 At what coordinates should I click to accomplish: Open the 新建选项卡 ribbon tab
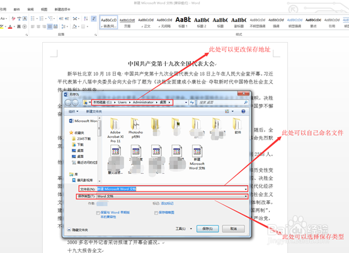point(62,9)
